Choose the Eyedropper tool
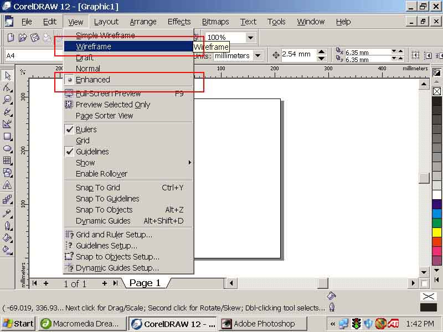The width and height of the screenshot is (443, 332). [7, 213]
